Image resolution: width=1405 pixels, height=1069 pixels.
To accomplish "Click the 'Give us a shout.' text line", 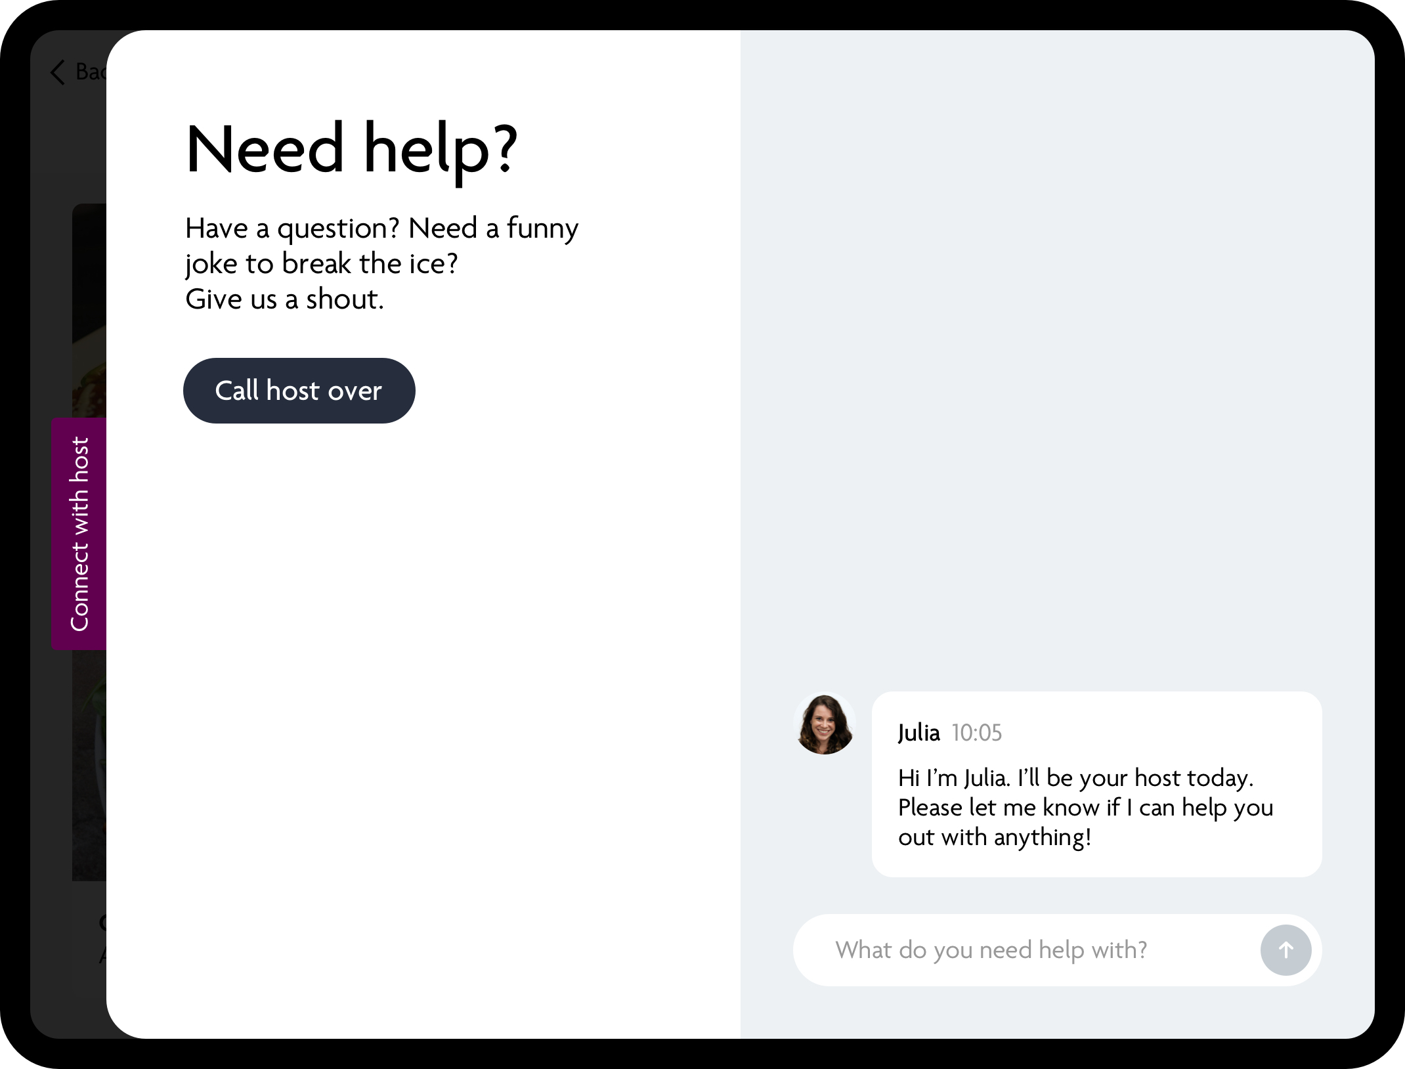I will pos(284,299).
